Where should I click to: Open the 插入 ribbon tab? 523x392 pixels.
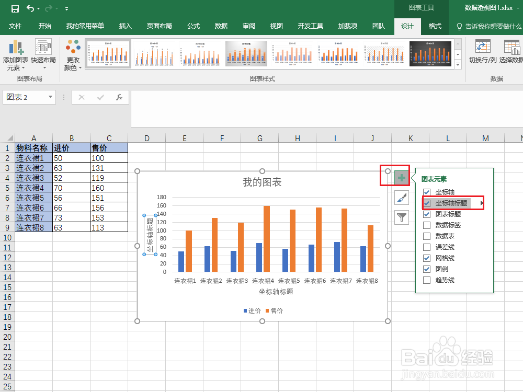click(x=125, y=26)
